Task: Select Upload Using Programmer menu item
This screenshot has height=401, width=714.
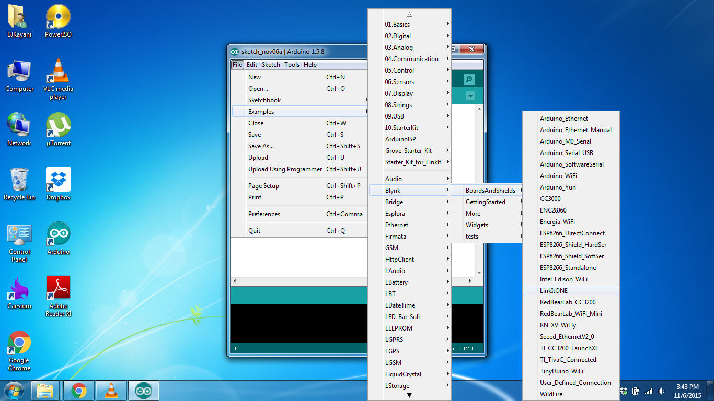Action: (x=300, y=169)
